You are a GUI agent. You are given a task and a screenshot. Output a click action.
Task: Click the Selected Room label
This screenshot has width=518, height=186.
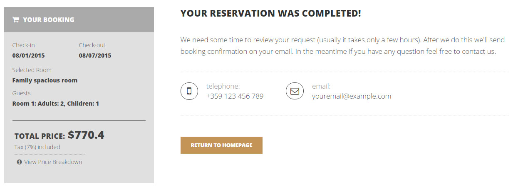(x=32, y=70)
